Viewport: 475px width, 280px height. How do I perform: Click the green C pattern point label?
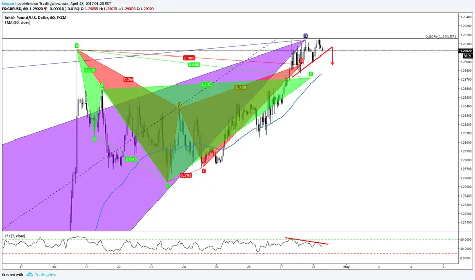pyautogui.click(x=168, y=186)
